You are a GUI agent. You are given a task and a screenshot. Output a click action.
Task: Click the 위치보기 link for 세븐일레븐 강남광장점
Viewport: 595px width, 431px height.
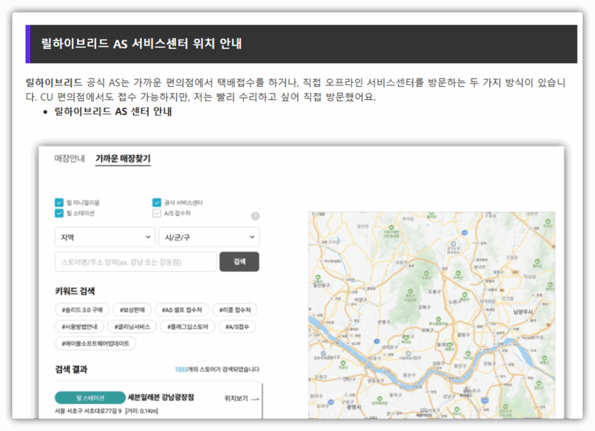(x=236, y=398)
